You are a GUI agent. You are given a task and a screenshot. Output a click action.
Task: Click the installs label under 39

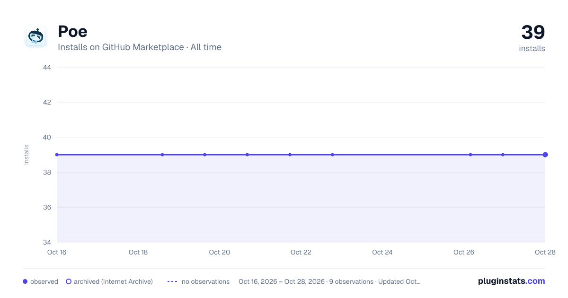pyautogui.click(x=532, y=48)
